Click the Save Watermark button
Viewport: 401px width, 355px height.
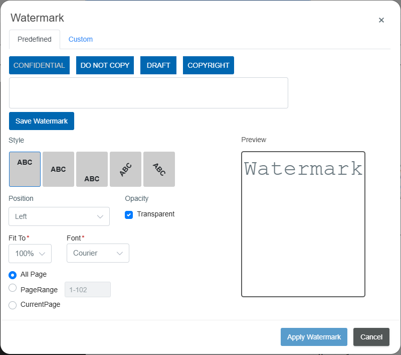[x=41, y=121]
